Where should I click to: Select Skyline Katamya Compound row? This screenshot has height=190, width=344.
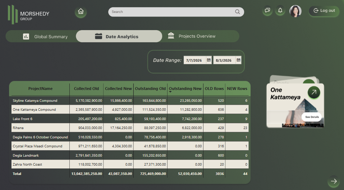click(x=130, y=100)
